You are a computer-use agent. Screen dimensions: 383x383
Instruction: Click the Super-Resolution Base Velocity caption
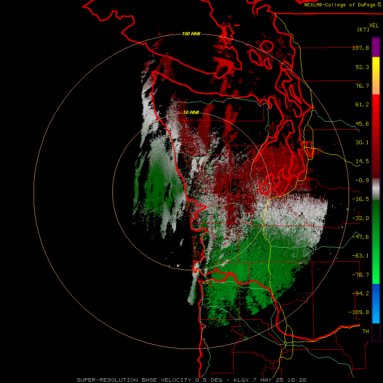pyautogui.click(x=191, y=380)
